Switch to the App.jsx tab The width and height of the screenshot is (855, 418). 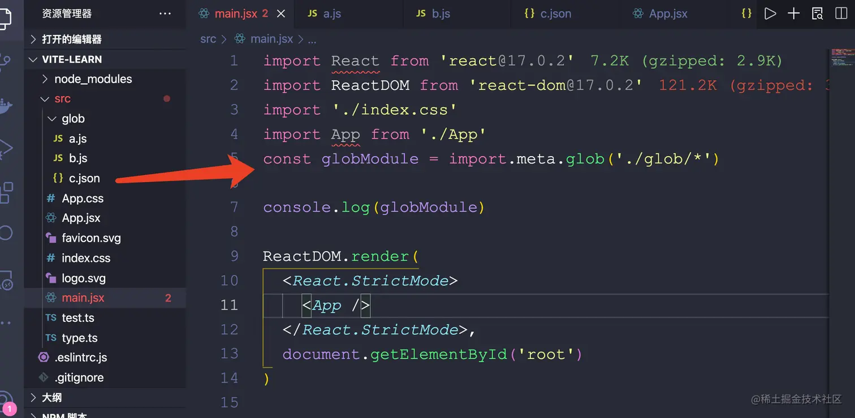pos(668,14)
